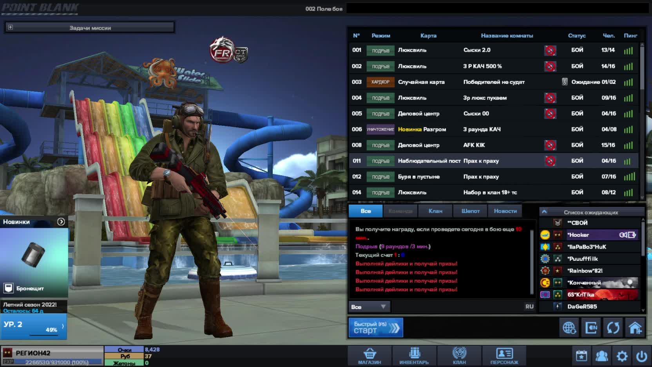Click the Новинки circular arrow
The width and height of the screenshot is (652, 367).
tap(61, 222)
